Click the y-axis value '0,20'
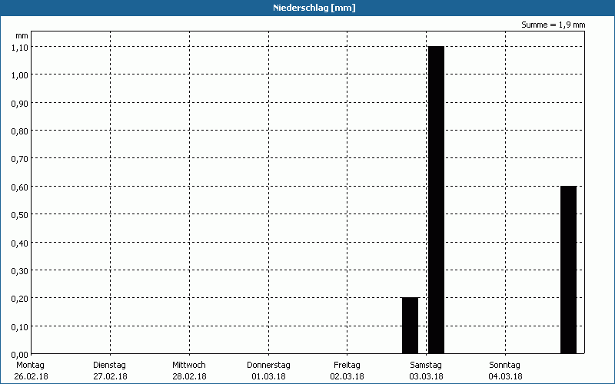 (x=20, y=299)
